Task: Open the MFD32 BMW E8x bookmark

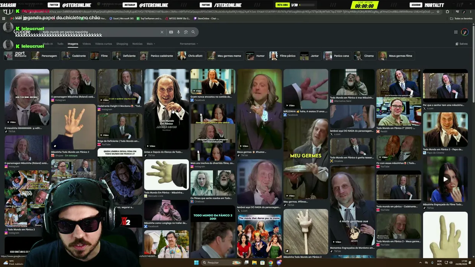Action: click(x=177, y=19)
